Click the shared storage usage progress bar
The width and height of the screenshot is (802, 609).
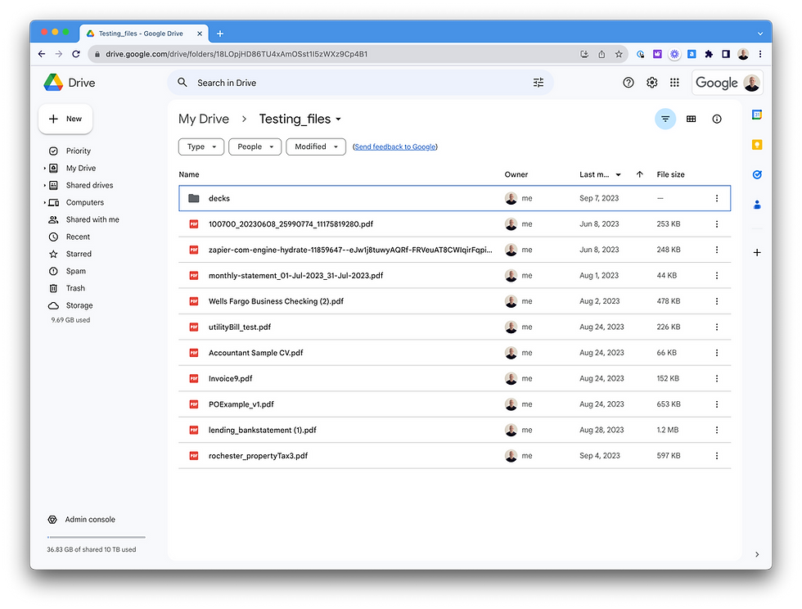click(97, 537)
